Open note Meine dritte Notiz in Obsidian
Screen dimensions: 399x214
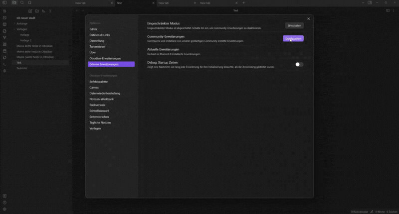34,46
